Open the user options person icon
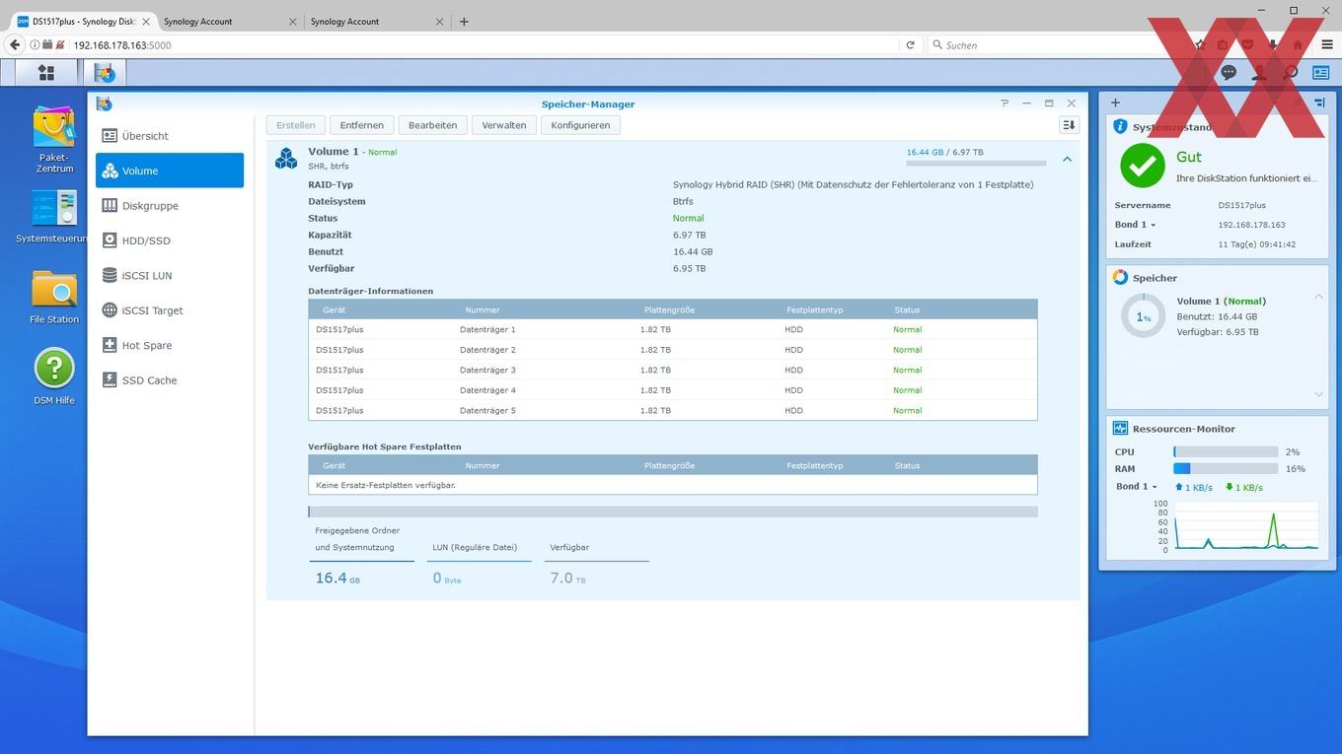This screenshot has height=754, width=1342. (x=1259, y=72)
